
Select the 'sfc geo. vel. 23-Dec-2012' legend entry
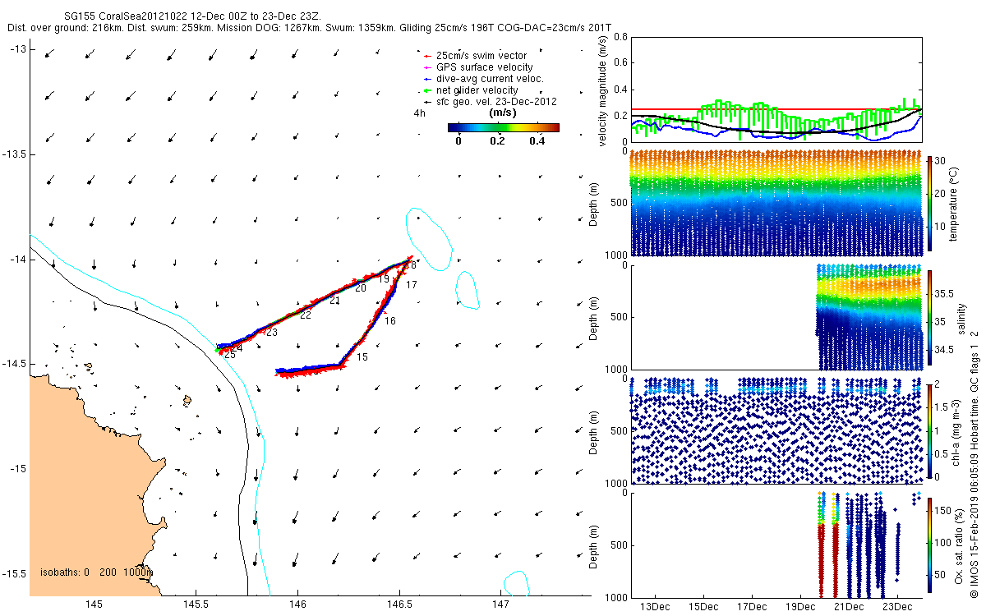tap(490, 102)
